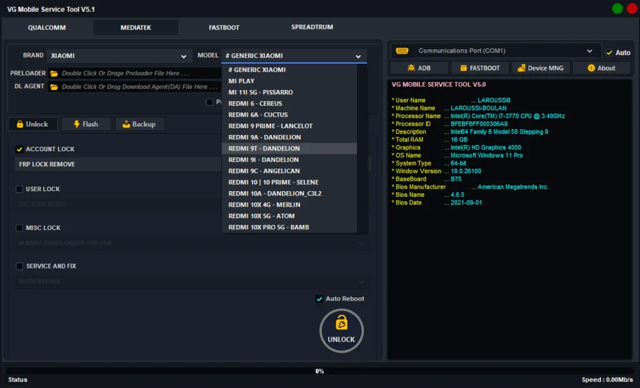Click the folder icon in DL Agent field

(54, 87)
